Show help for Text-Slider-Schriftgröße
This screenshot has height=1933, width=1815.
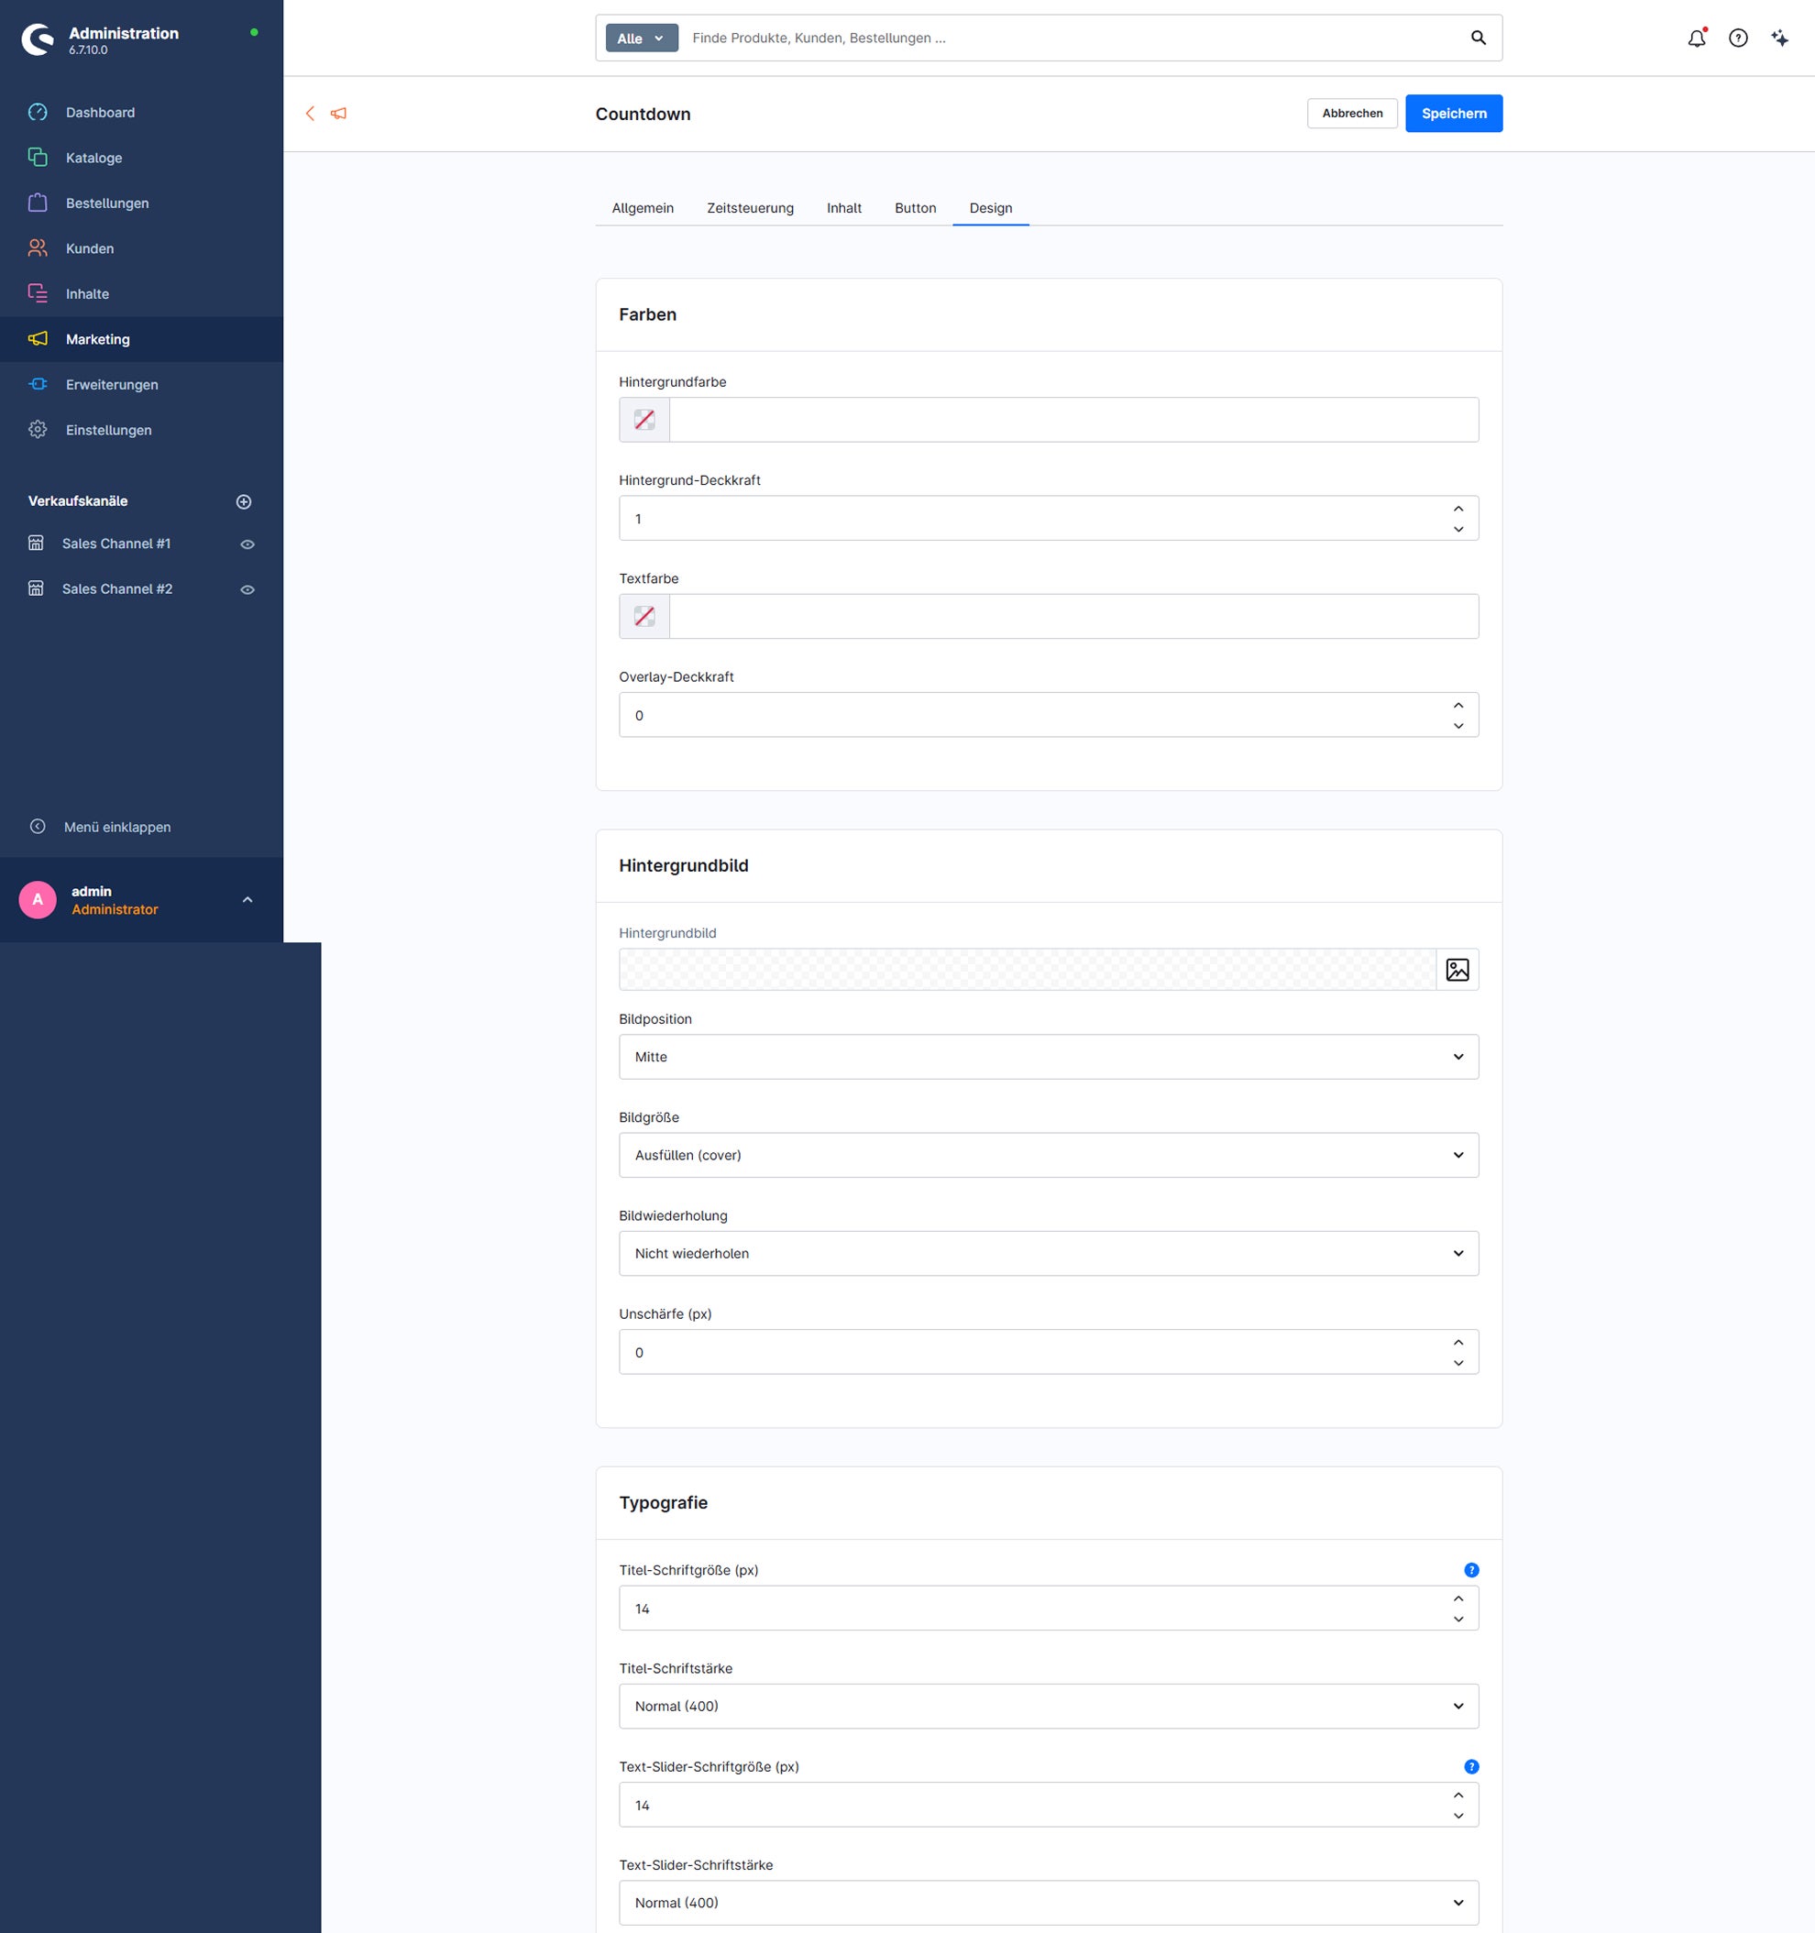pos(1470,1767)
